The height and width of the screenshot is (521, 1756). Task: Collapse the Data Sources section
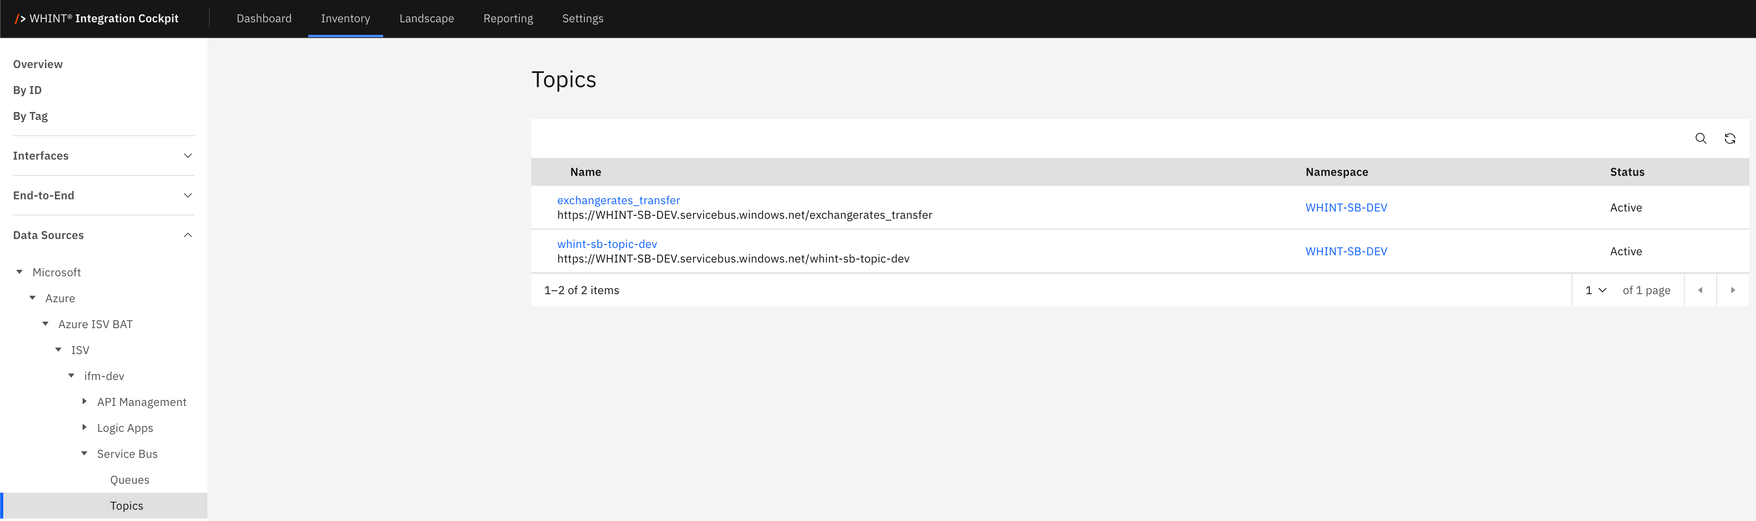click(188, 235)
